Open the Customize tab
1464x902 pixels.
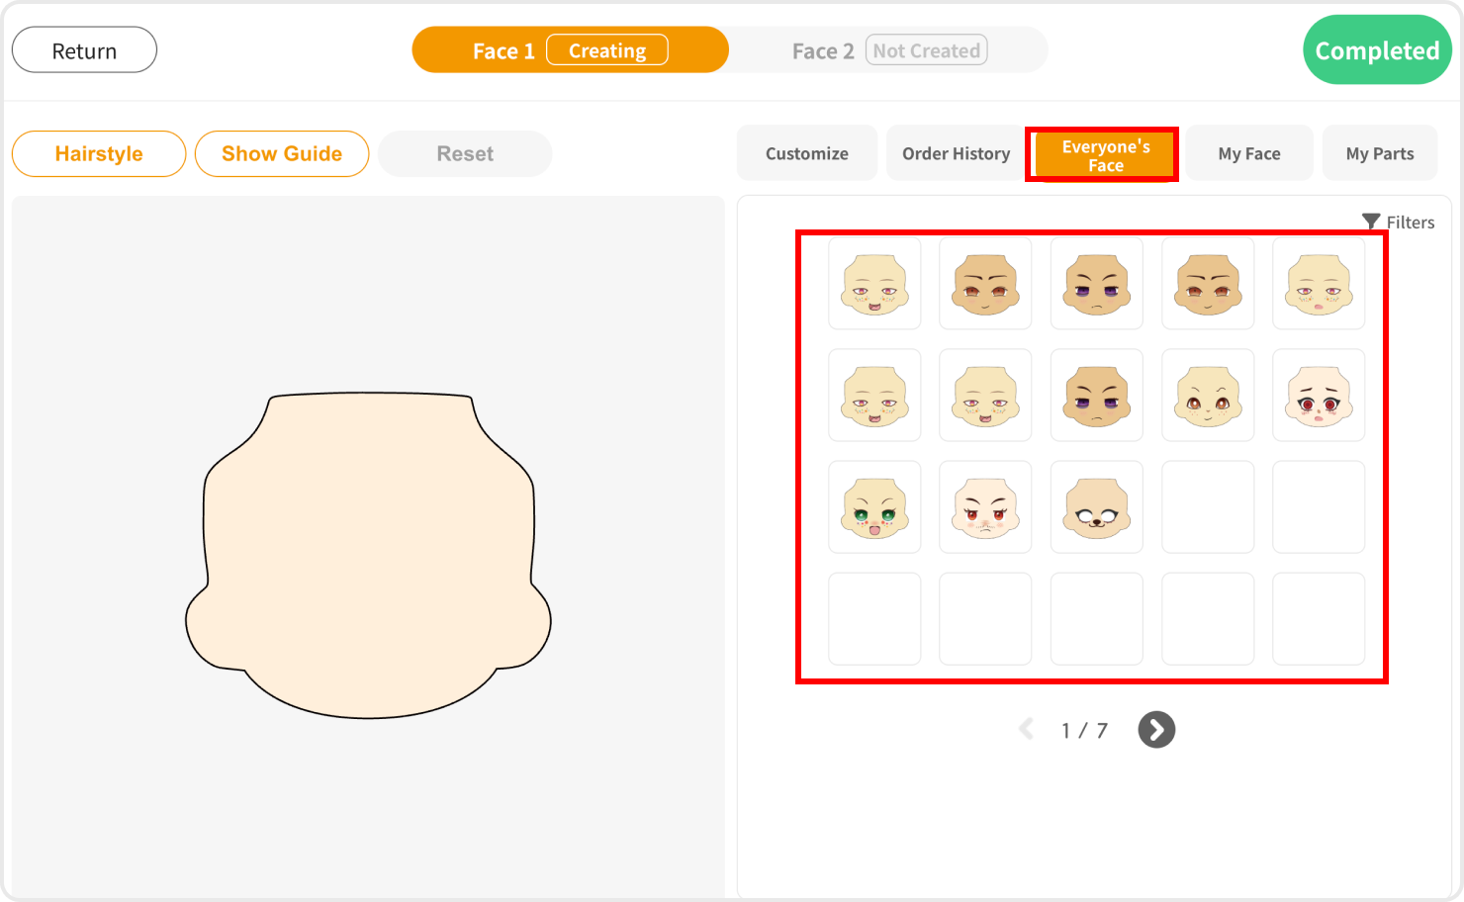pyautogui.click(x=806, y=153)
